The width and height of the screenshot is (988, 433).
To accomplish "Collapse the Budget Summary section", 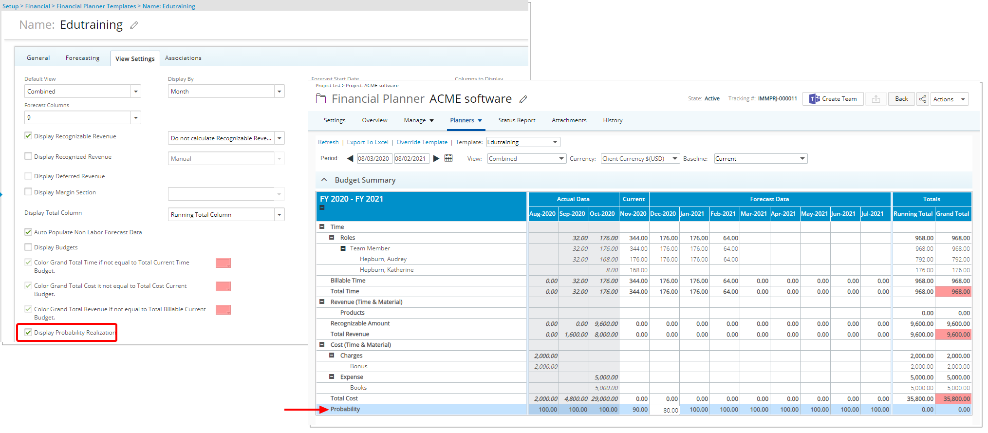I will [x=324, y=180].
